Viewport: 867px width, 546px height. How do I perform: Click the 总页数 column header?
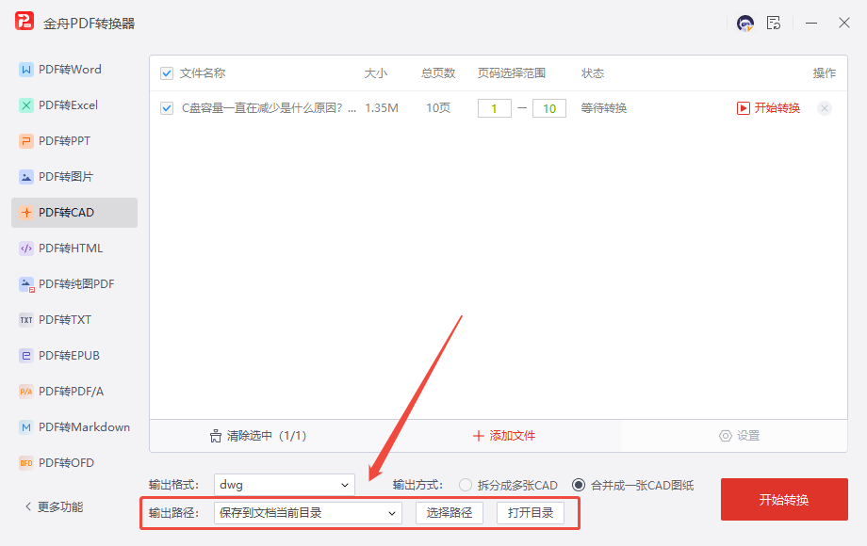pos(438,73)
